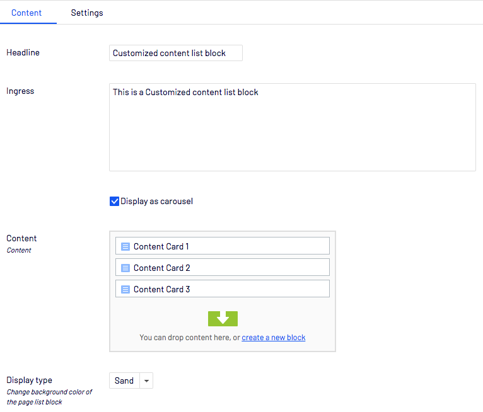This screenshot has height=412, width=483.
Task: Switch to the Content tab
Action: click(x=26, y=13)
